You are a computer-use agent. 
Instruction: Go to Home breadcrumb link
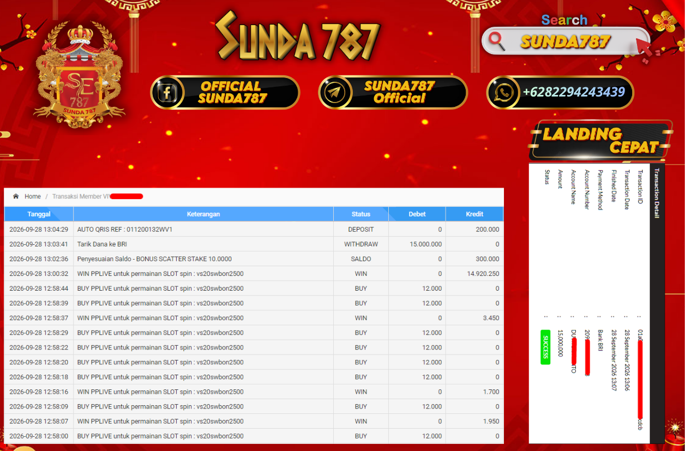pyautogui.click(x=33, y=196)
